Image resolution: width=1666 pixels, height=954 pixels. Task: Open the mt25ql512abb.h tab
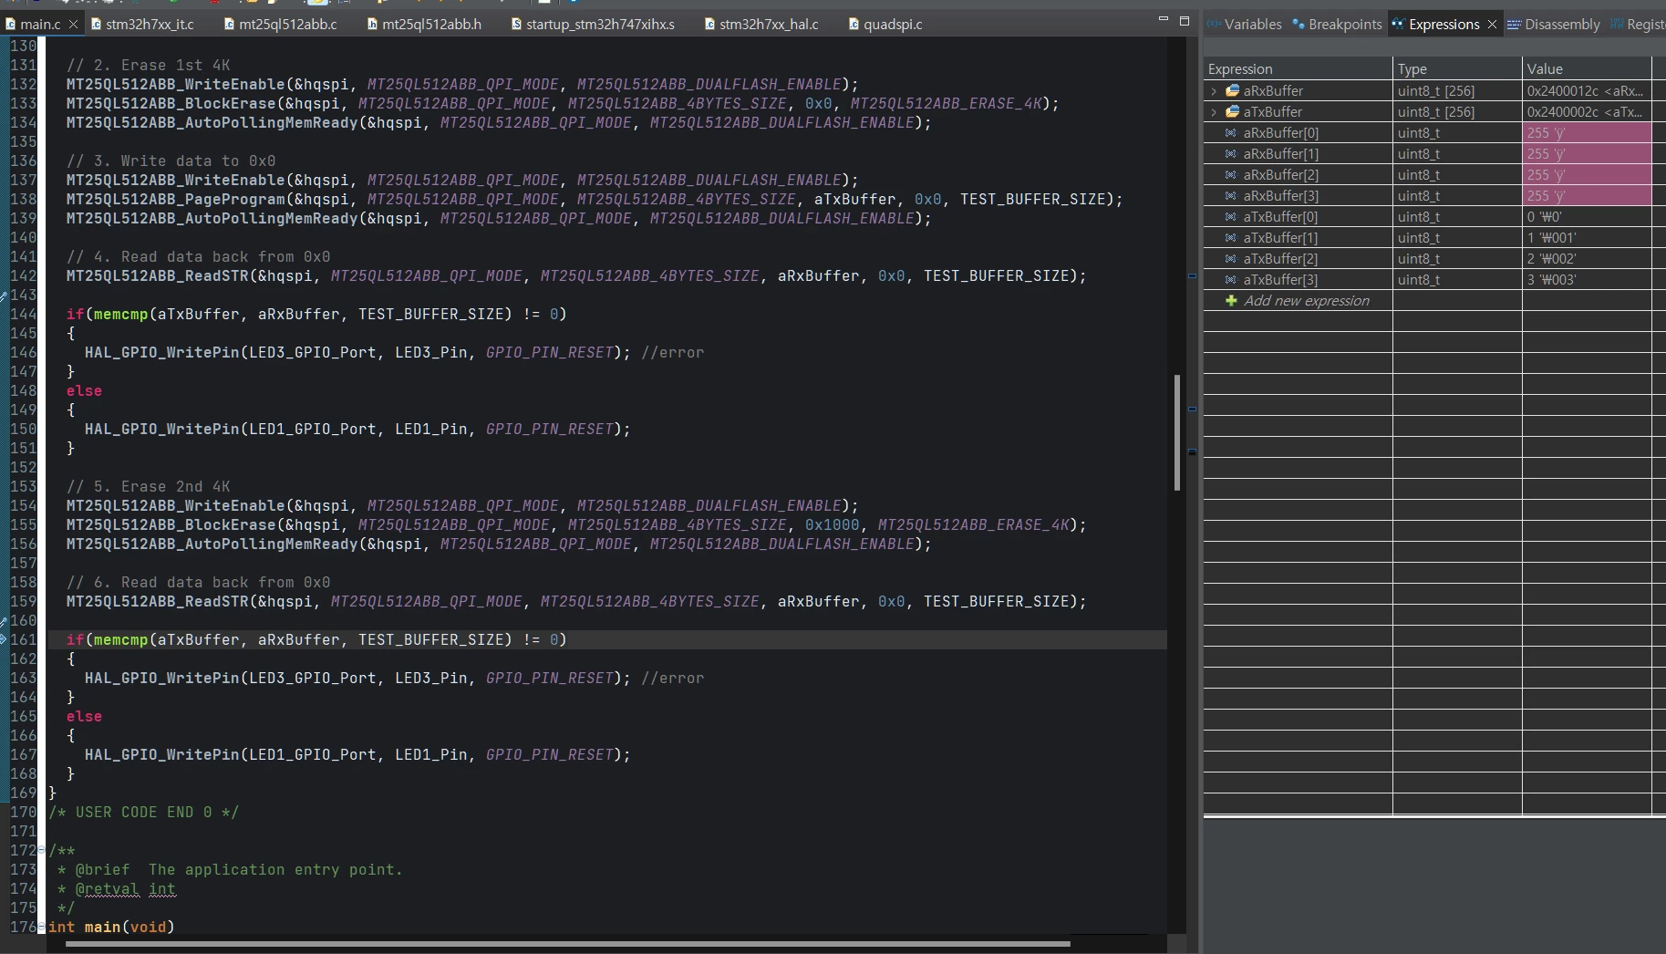pos(424,25)
